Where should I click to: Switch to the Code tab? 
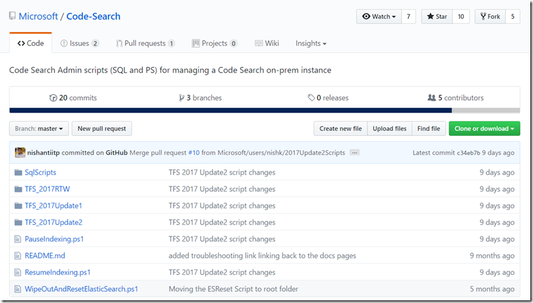pyautogui.click(x=31, y=43)
